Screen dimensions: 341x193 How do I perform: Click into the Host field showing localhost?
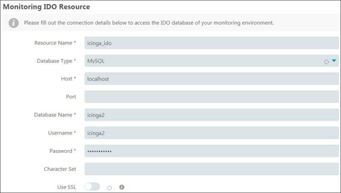click(x=211, y=79)
